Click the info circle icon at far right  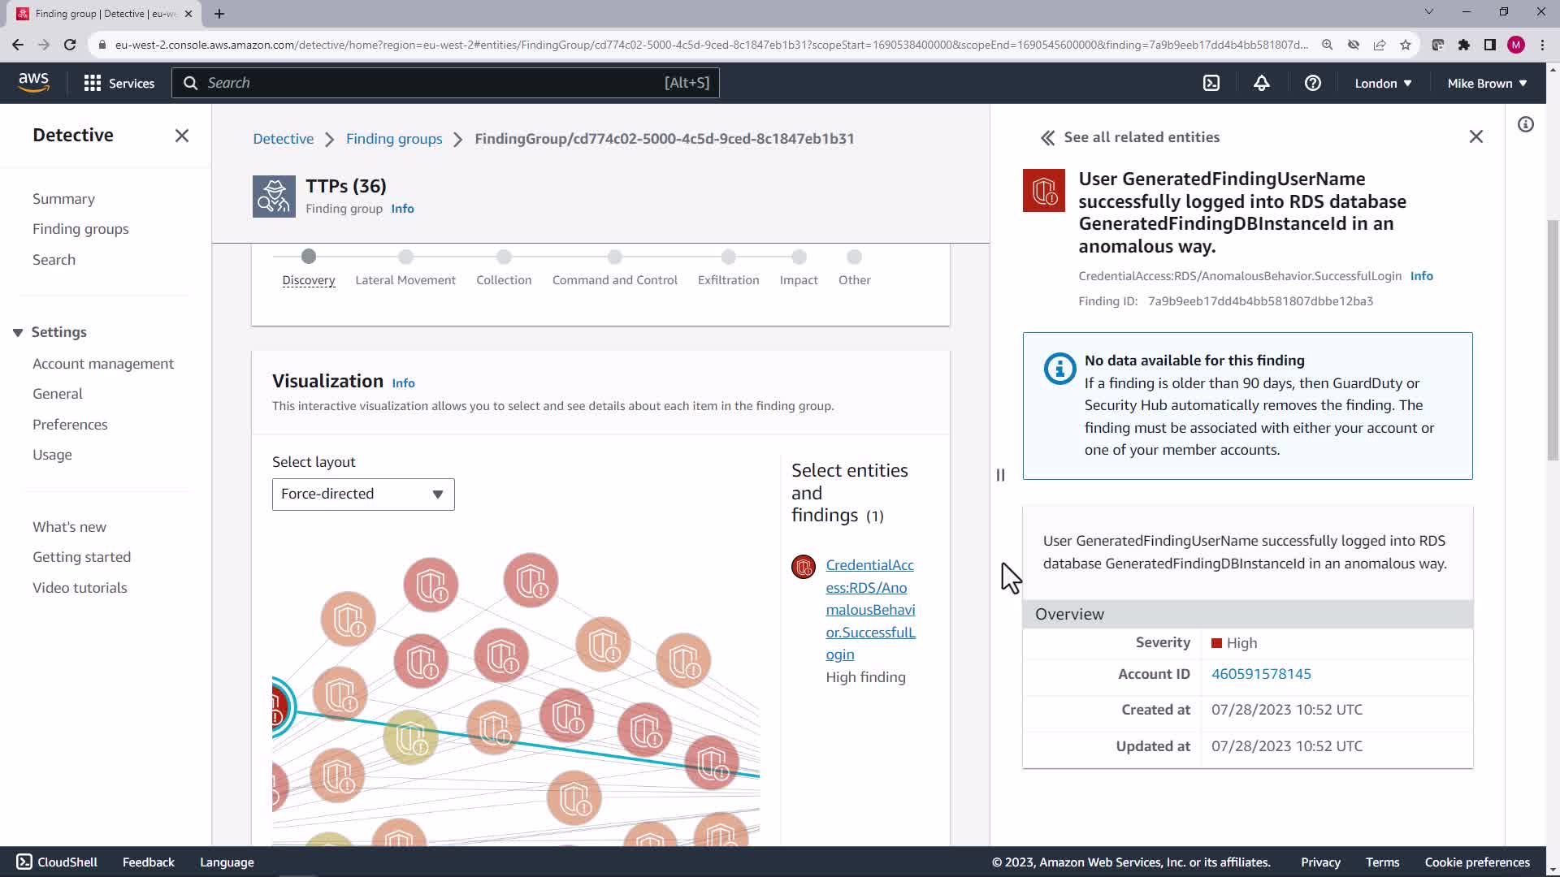tap(1525, 124)
